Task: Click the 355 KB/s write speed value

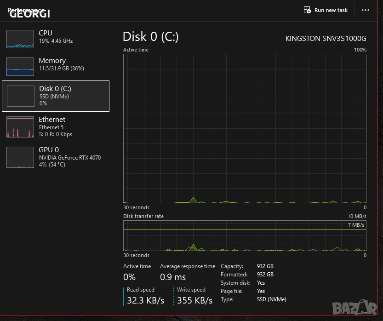Action: coord(194,300)
